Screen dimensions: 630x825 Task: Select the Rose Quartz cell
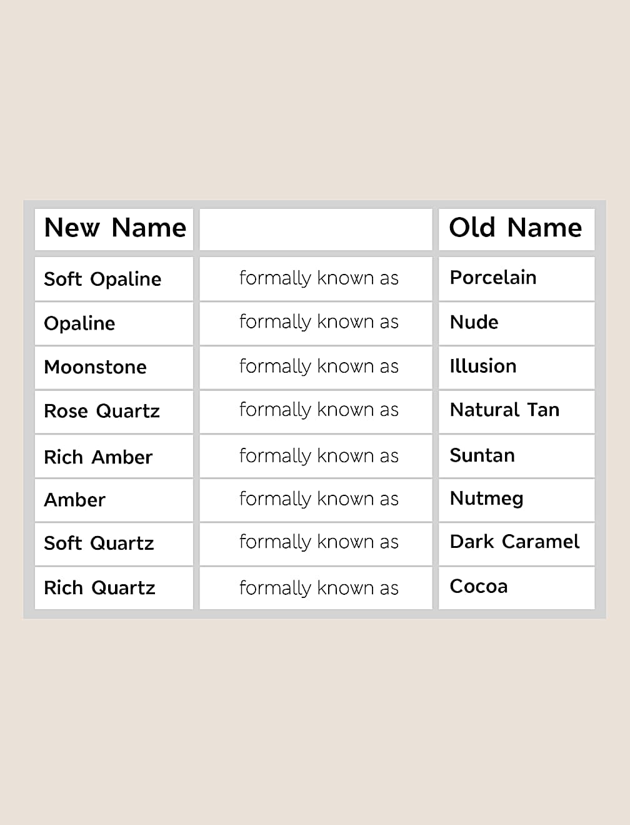102,411
